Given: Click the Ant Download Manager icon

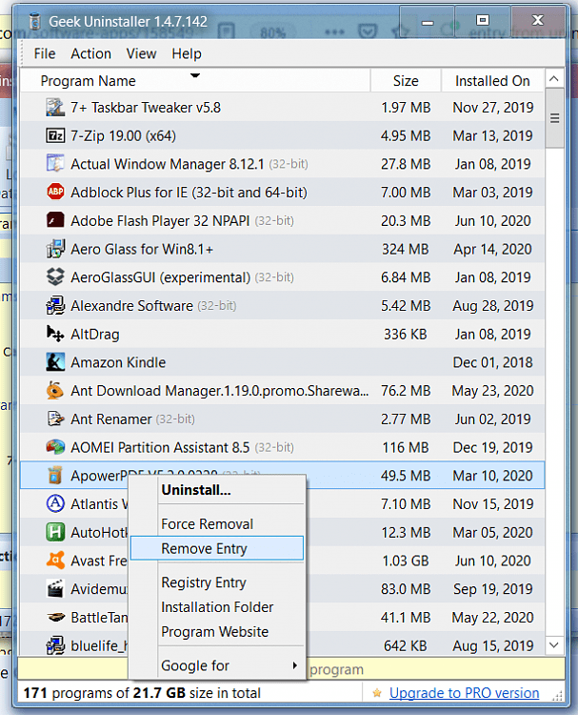Looking at the screenshot, I should (x=55, y=390).
